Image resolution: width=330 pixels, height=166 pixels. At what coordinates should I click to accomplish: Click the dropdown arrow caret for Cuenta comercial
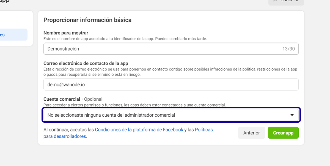pyautogui.click(x=292, y=115)
